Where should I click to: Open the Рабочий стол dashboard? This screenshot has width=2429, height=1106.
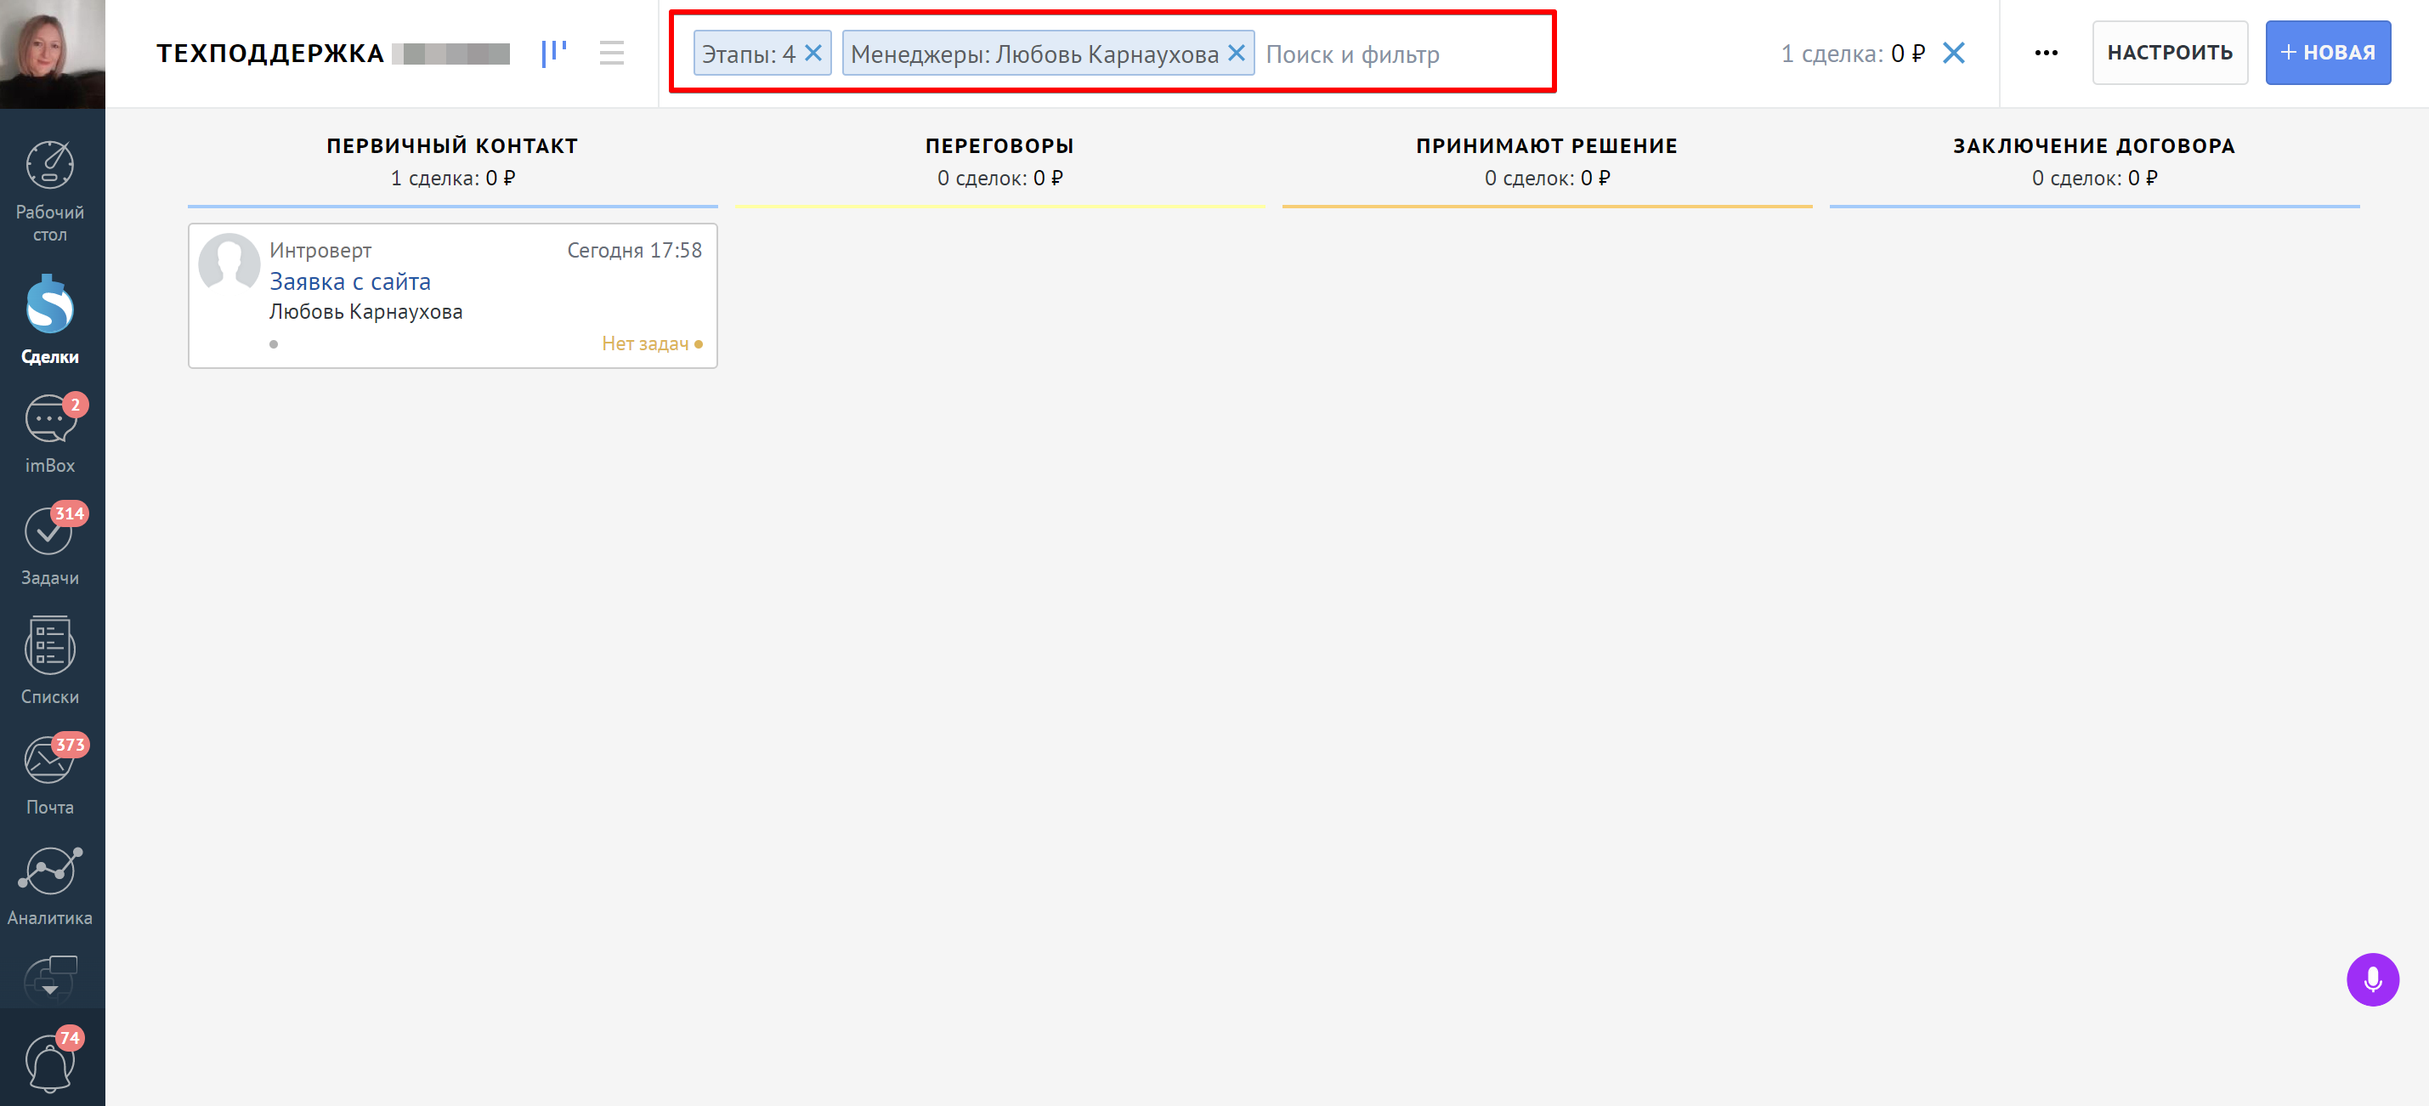50,191
